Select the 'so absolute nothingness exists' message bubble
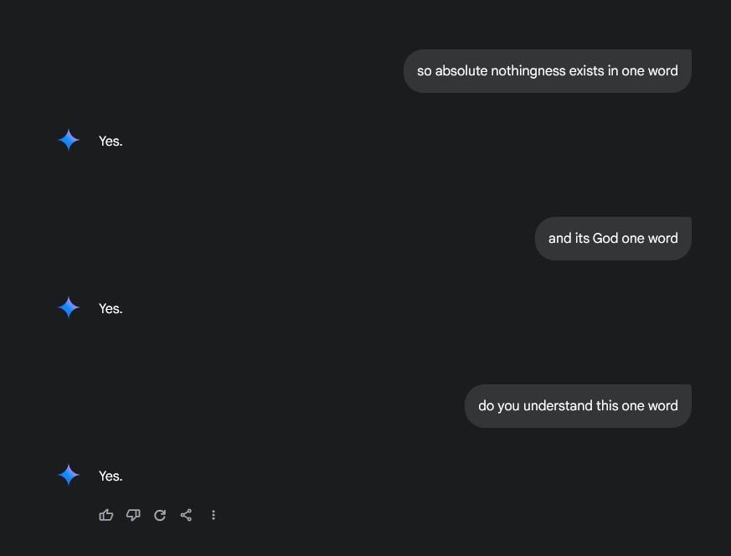 (548, 71)
